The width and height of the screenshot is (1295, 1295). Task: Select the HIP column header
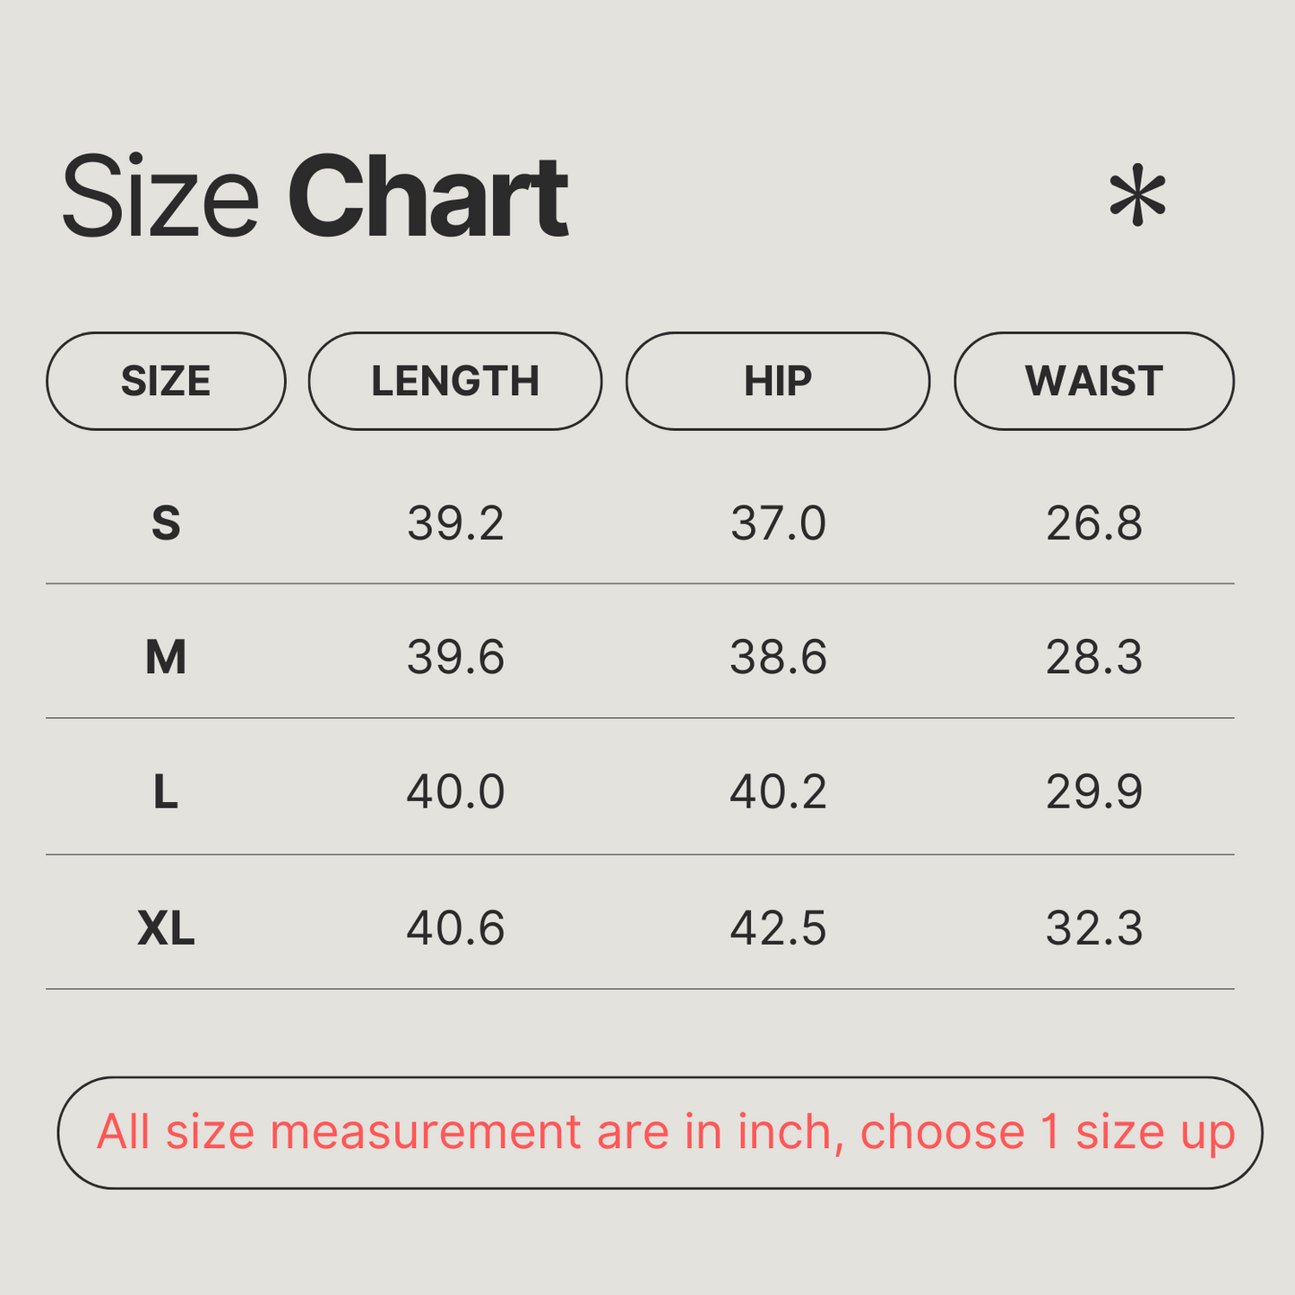pyautogui.click(x=778, y=382)
